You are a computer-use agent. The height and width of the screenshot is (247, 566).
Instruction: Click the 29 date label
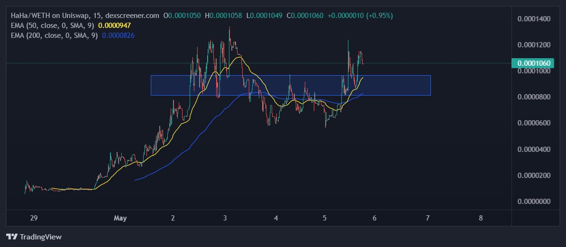coord(34,218)
